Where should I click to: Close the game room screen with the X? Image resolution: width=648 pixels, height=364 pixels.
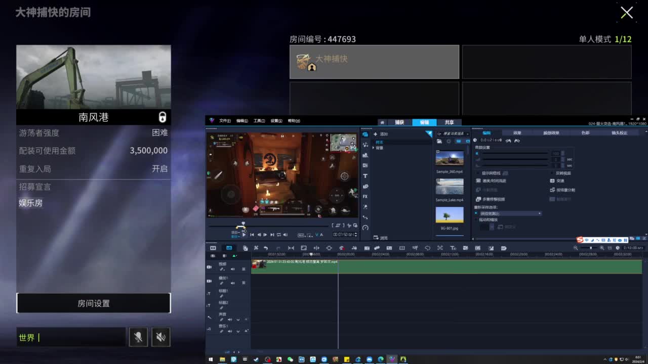(627, 13)
